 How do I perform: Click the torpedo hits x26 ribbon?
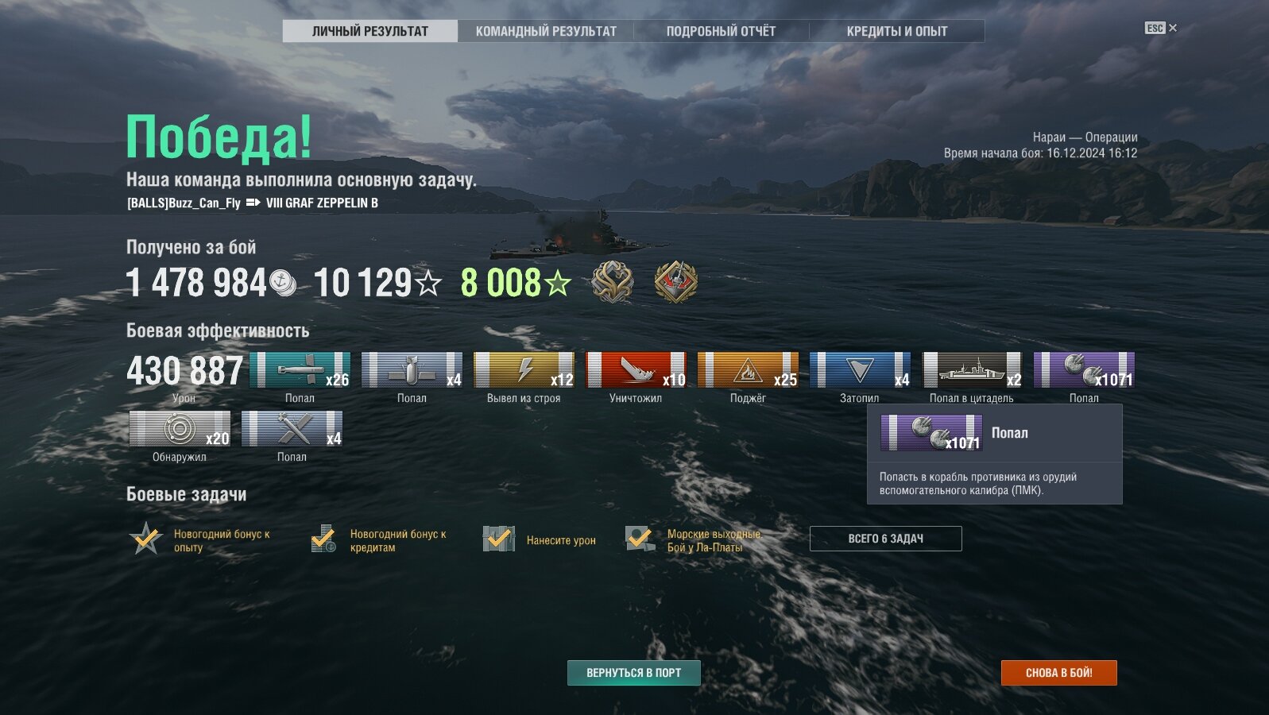coord(300,370)
